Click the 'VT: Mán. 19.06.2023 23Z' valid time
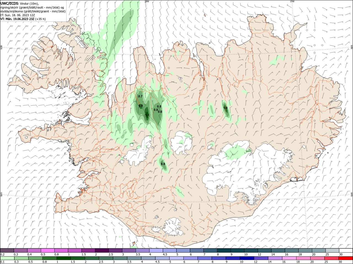 tap(17, 19)
